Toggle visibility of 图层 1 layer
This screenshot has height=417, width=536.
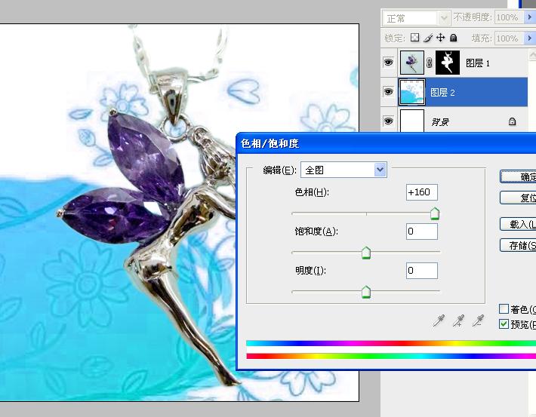click(x=388, y=63)
